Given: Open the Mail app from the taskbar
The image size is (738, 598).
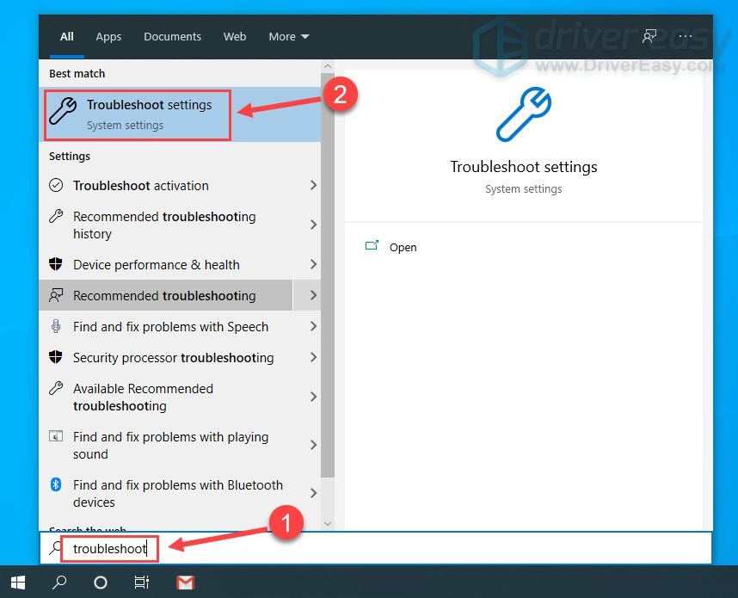Looking at the screenshot, I should 185,583.
